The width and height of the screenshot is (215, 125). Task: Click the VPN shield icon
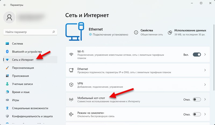71,84
